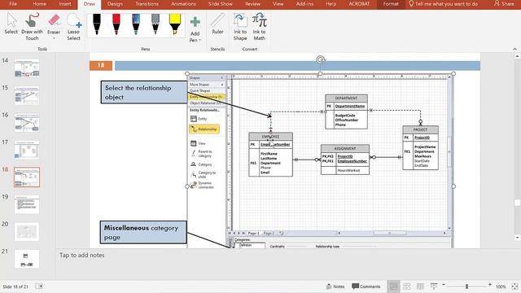Select slide 14 thumbnail
521x293 pixels.
[27, 68]
